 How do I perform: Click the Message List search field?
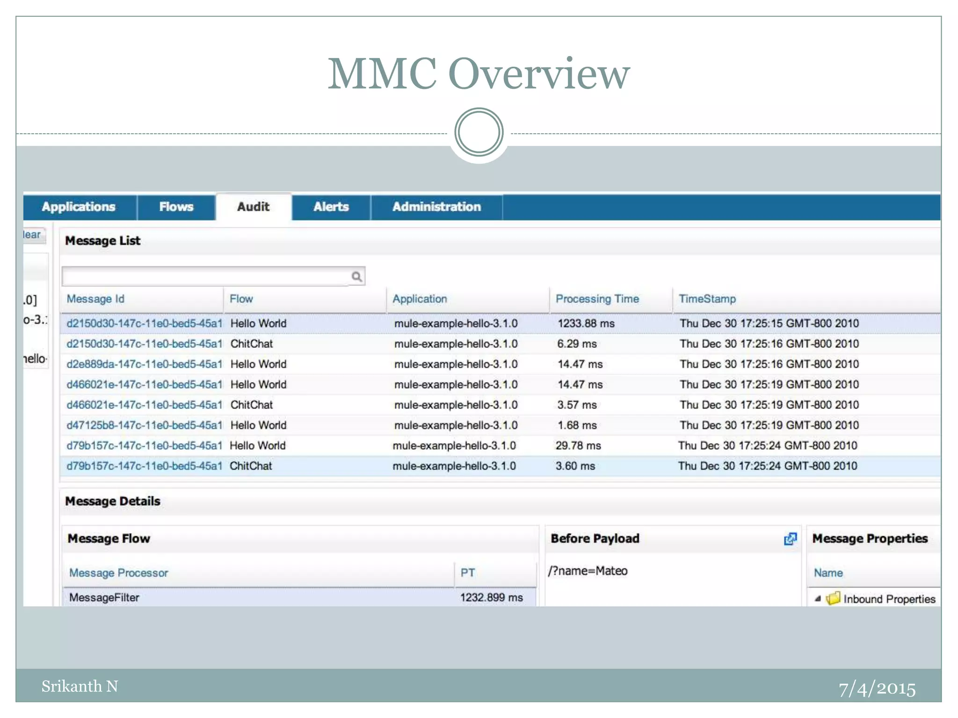[x=206, y=277]
